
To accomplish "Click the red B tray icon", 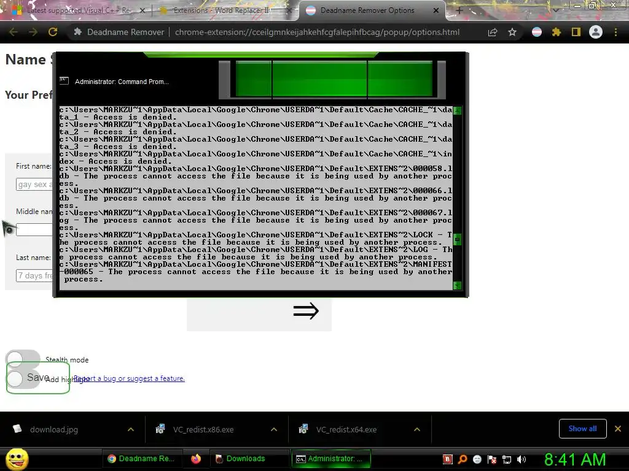I will [447, 459].
